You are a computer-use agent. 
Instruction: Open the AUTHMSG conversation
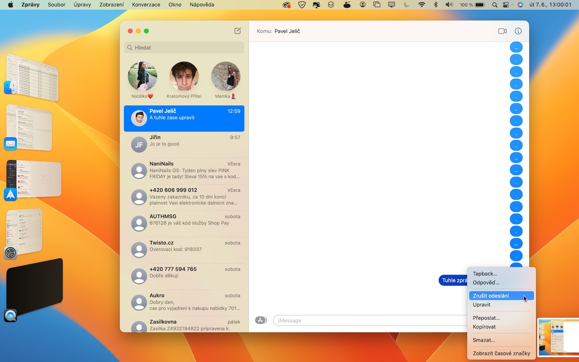pos(184,224)
